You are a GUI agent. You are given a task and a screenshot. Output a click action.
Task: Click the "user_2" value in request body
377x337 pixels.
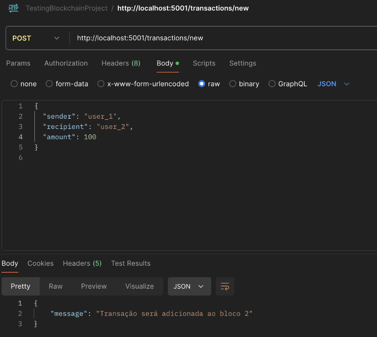113,127
